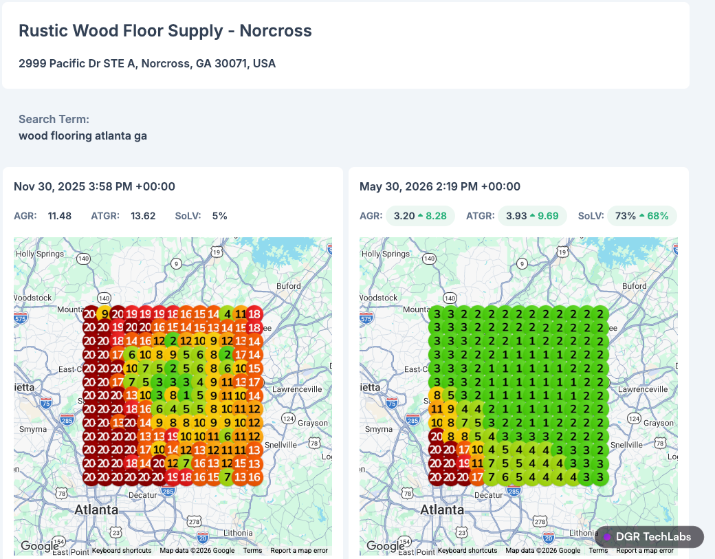
Task: Click Report a map error on May 2026 map
Action: click(645, 550)
